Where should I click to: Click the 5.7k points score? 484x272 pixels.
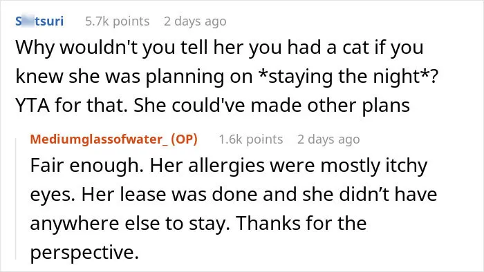(x=118, y=21)
